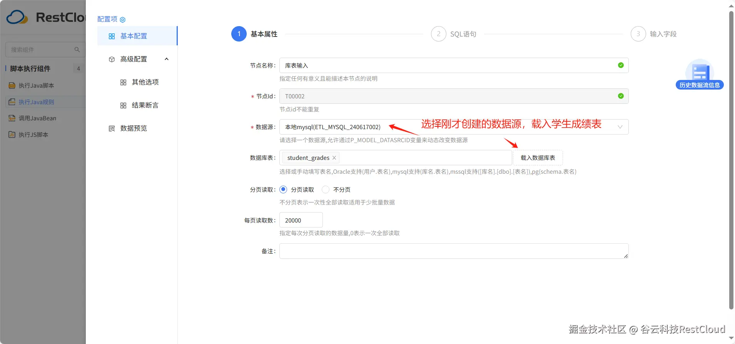The image size is (735, 344).
Task: Click the 执行JS脚本 component icon
Action: 12,135
